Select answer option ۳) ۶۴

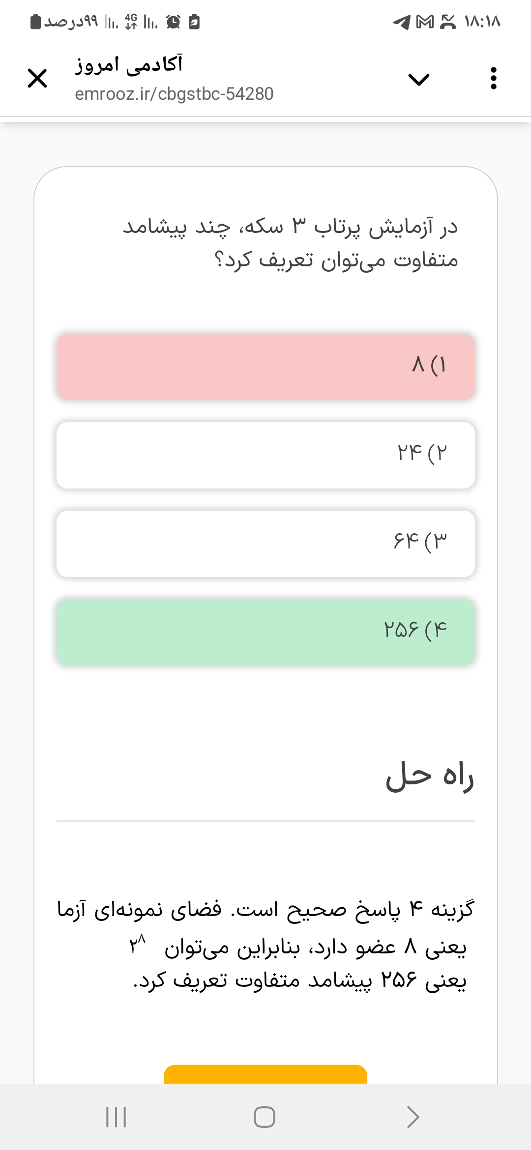[265, 543]
